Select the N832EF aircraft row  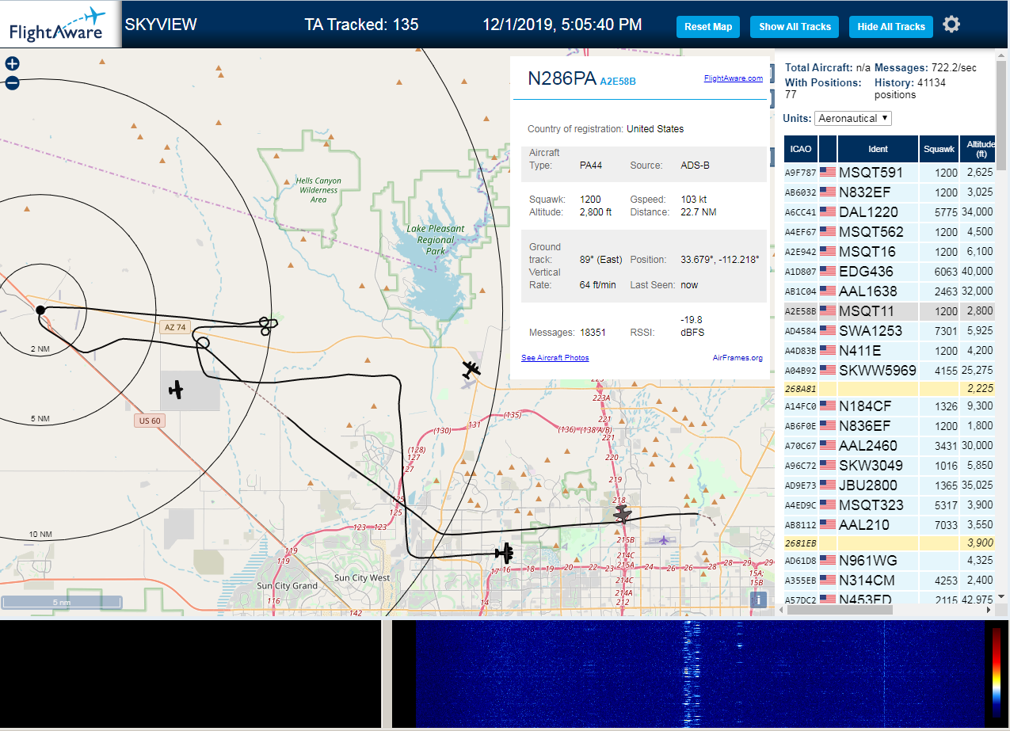890,192
